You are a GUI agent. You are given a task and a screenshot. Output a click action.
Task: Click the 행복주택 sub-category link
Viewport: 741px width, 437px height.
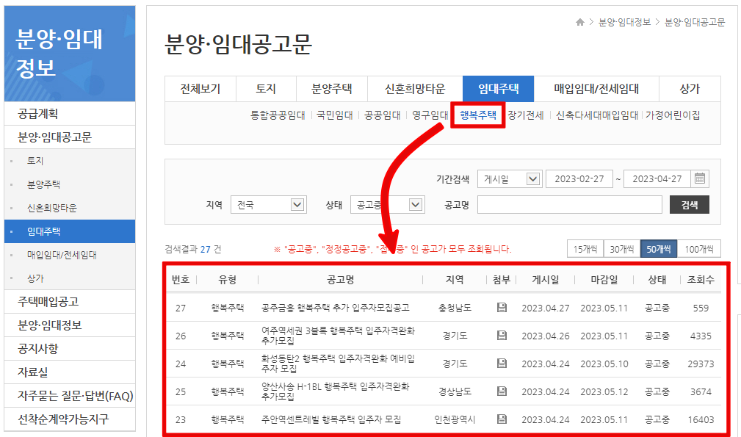click(478, 115)
